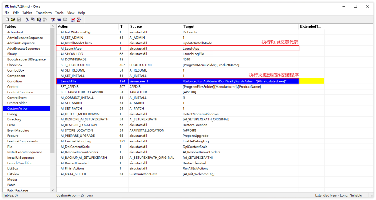Click the Orca app icon in title bar
376x200 pixels.
(7, 7)
